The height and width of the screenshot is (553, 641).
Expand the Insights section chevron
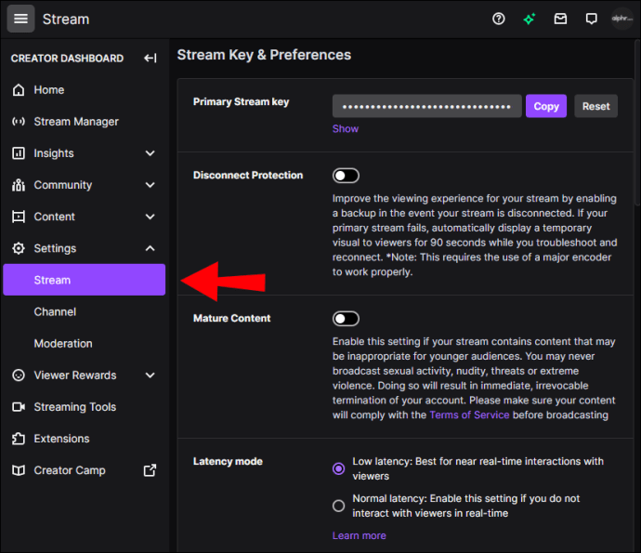[150, 153]
